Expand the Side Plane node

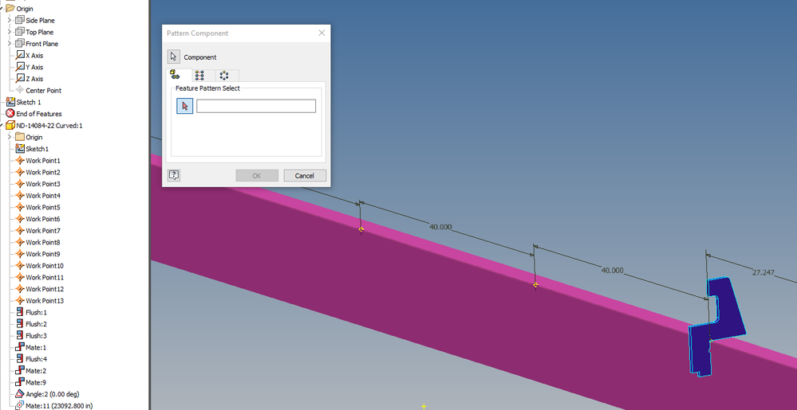(x=10, y=20)
